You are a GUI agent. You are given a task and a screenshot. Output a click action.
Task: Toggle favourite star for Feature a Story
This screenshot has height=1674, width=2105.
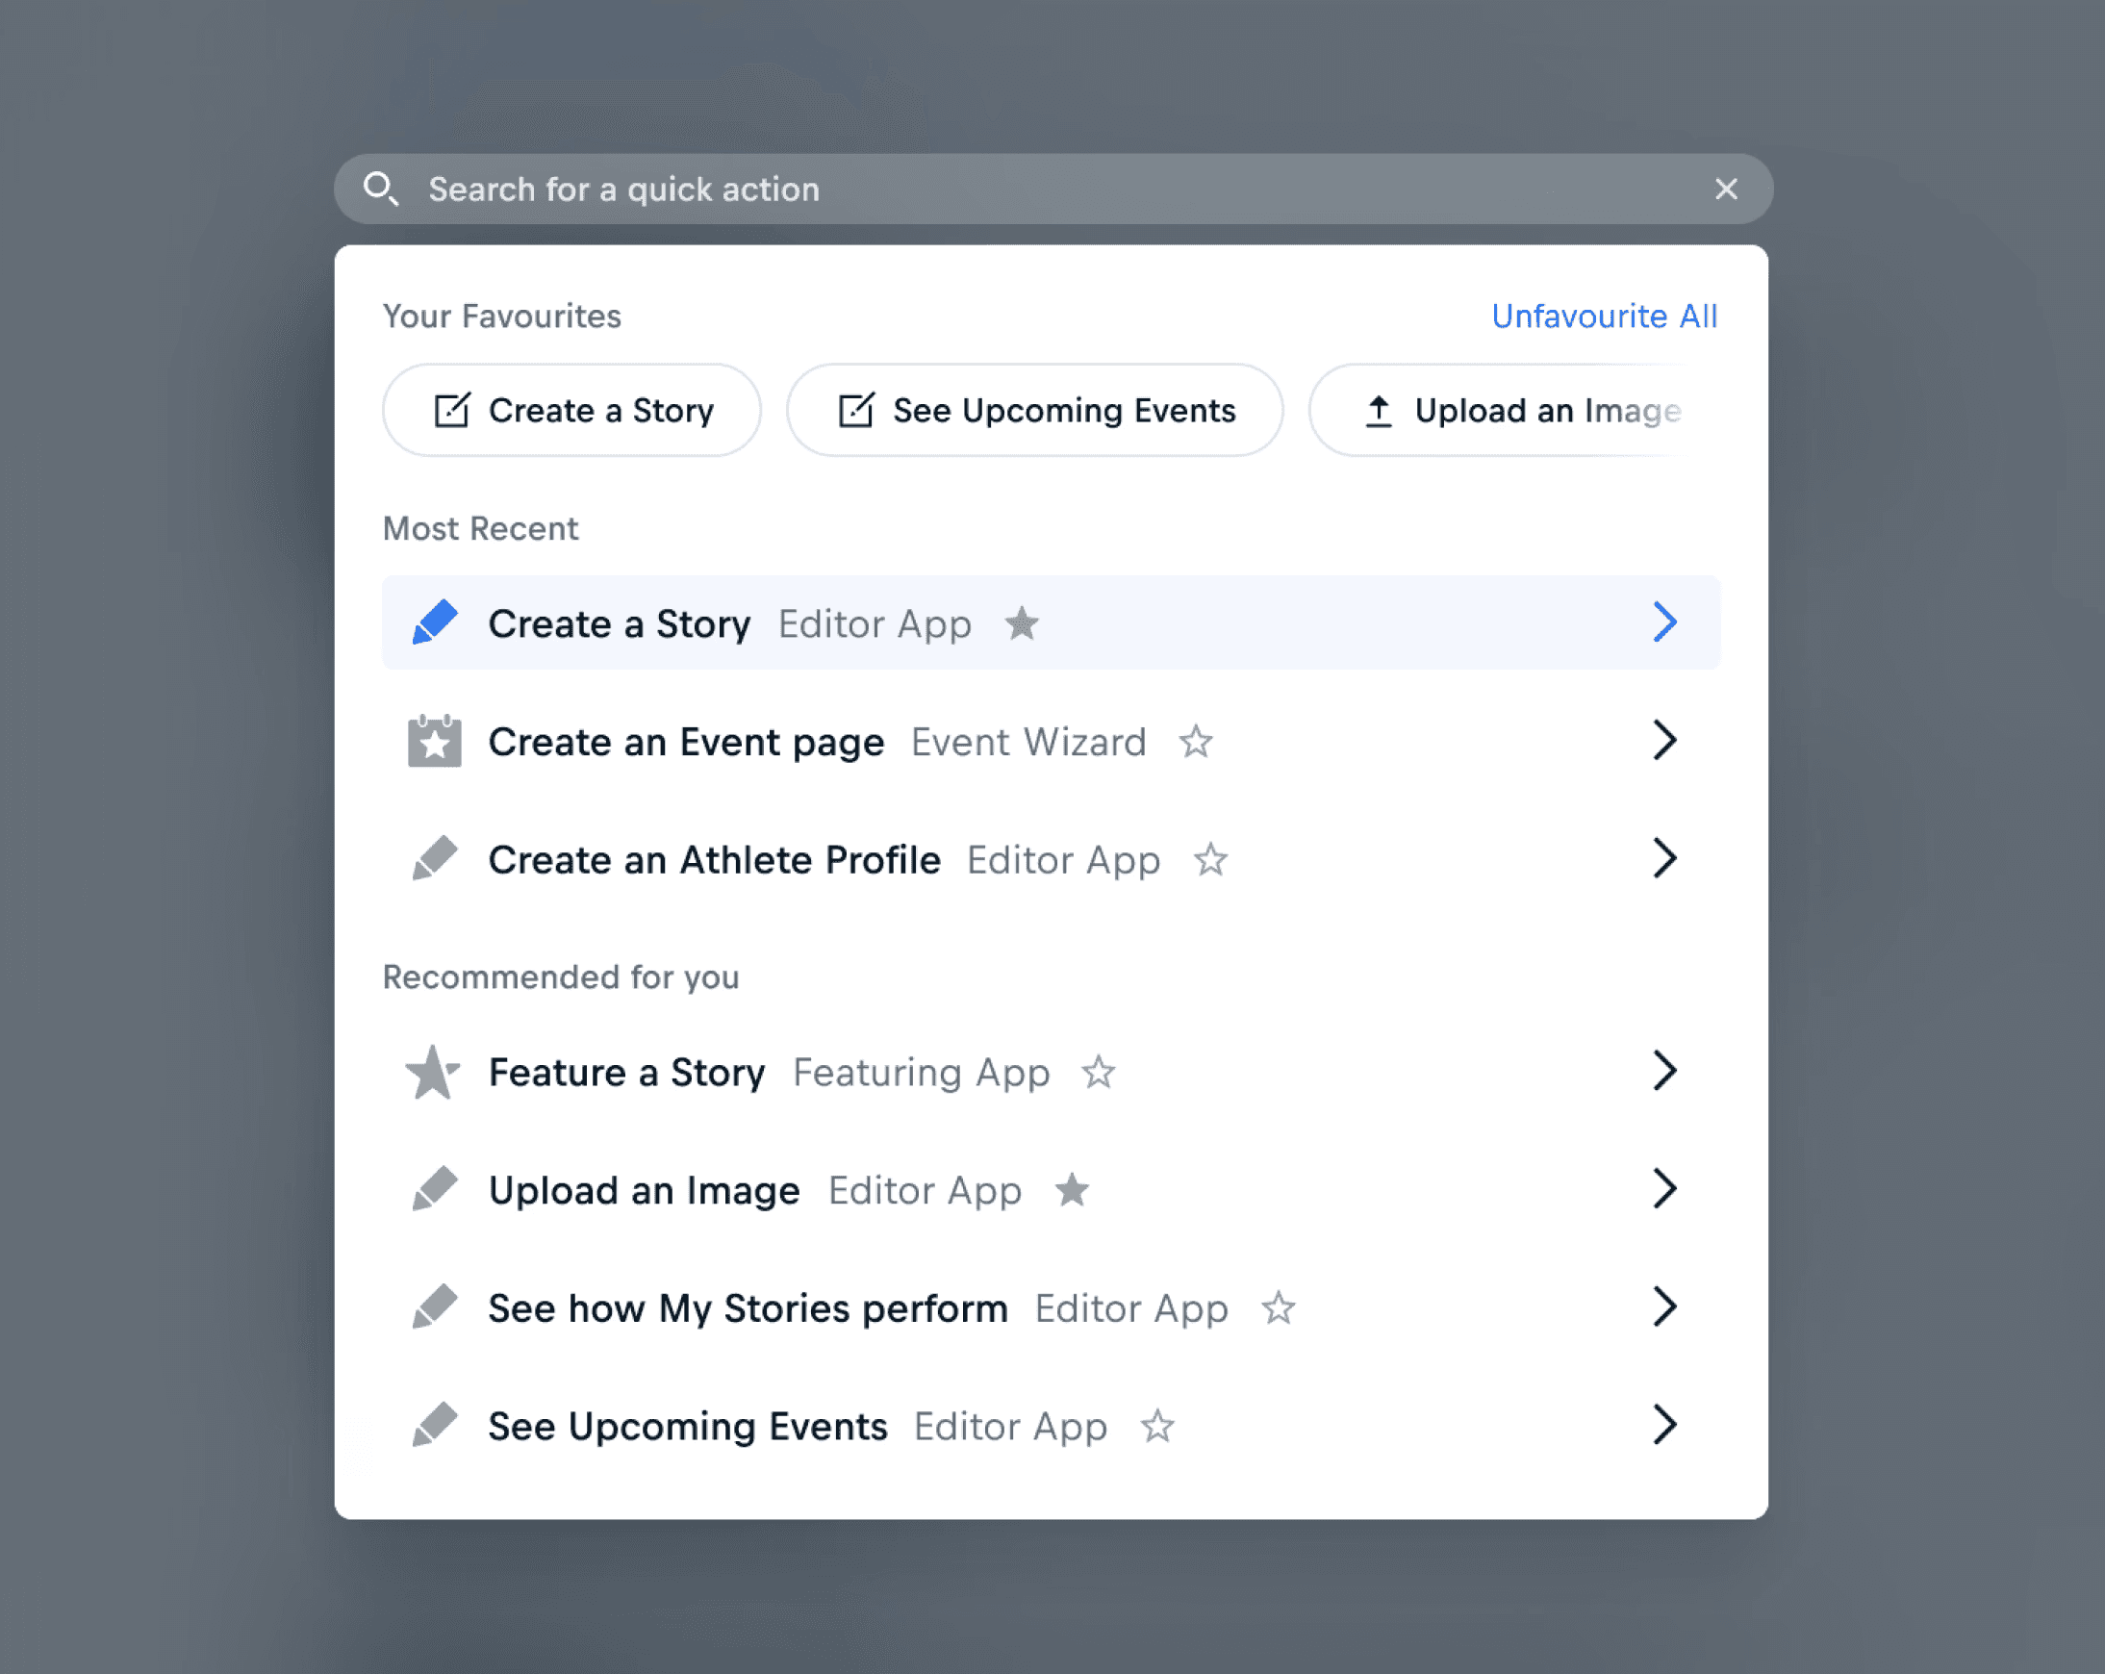[1099, 1072]
